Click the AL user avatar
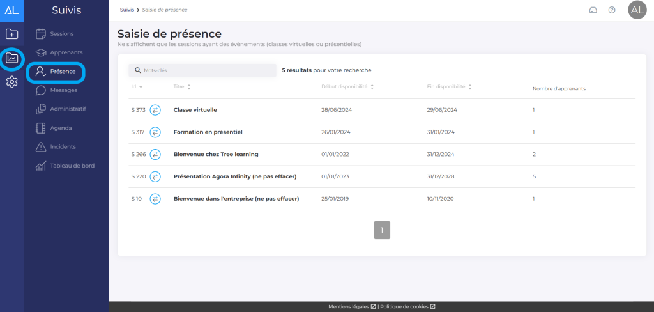This screenshot has height=312, width=654. [637, 10]
